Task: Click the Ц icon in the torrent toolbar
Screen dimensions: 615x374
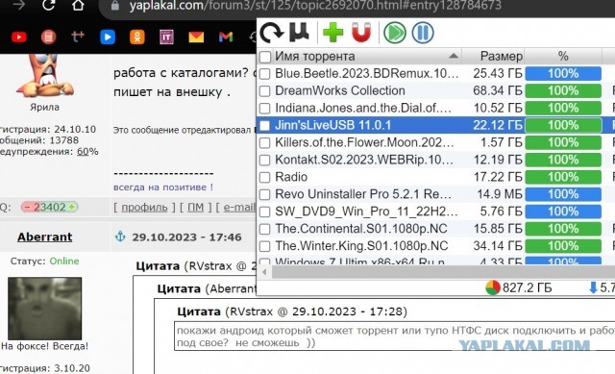Action: click(x=299, y=32)
